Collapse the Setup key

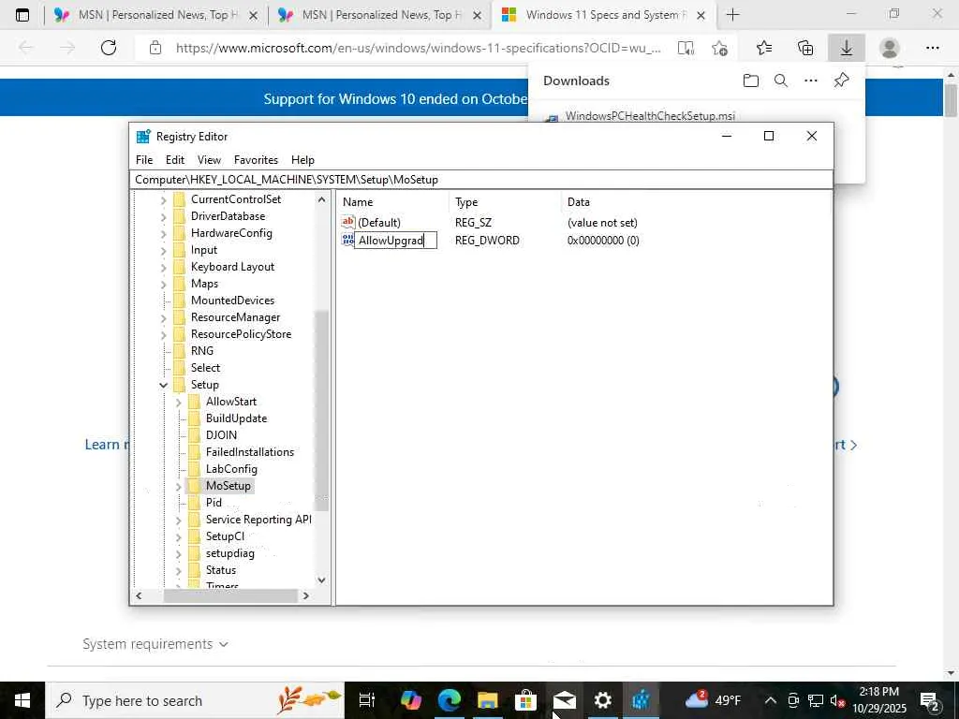[x=163, y=385]
